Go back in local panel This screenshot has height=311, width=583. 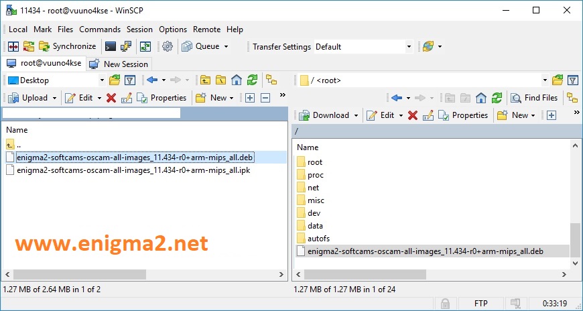point(152,80)
